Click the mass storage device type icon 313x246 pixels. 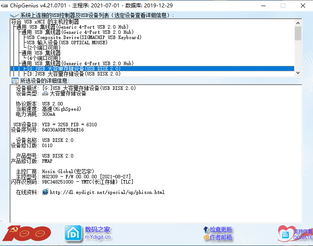(x=45, y=93)
